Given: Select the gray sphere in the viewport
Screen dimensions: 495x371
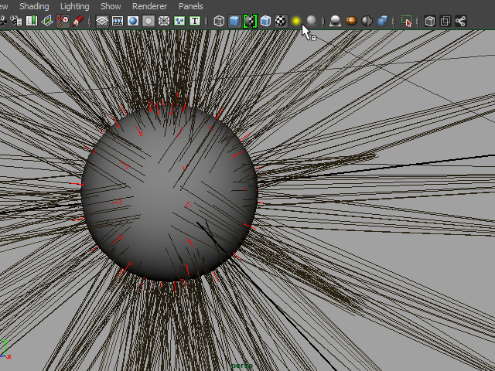Looking at the screenshot, I should pos(169,193).
